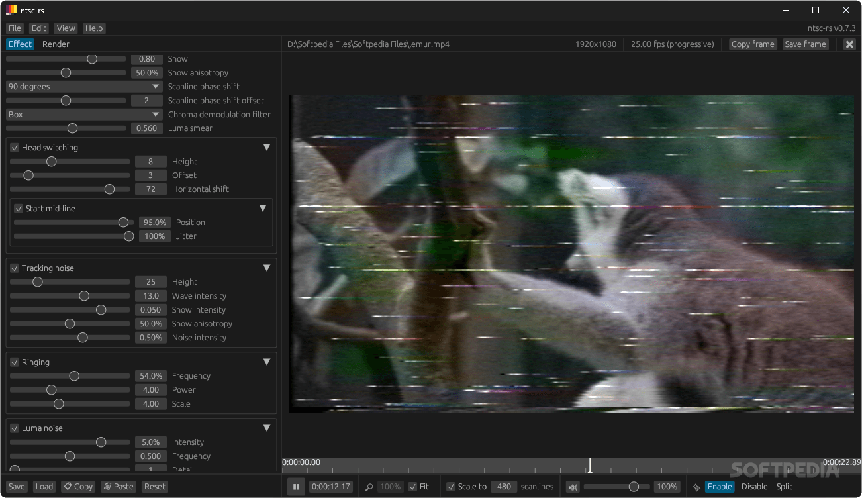Toggle the Ringing effect checkbox

[15, 362]
